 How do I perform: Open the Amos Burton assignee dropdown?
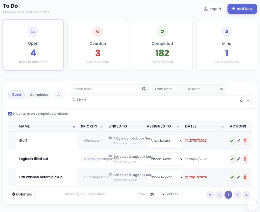tap(164, 141)
